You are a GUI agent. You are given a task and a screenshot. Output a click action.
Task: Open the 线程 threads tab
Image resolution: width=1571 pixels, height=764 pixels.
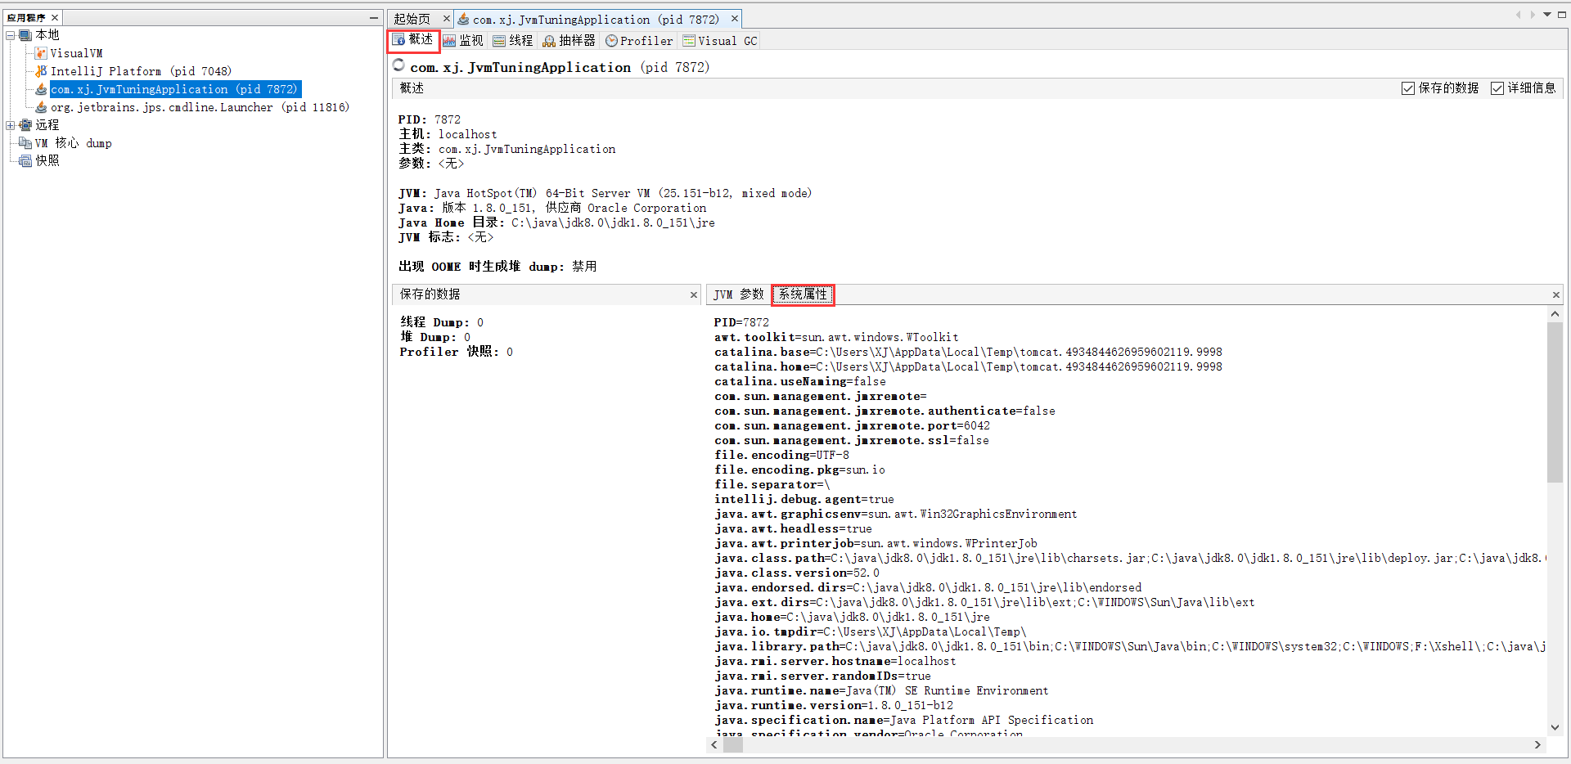click(513, 40)
